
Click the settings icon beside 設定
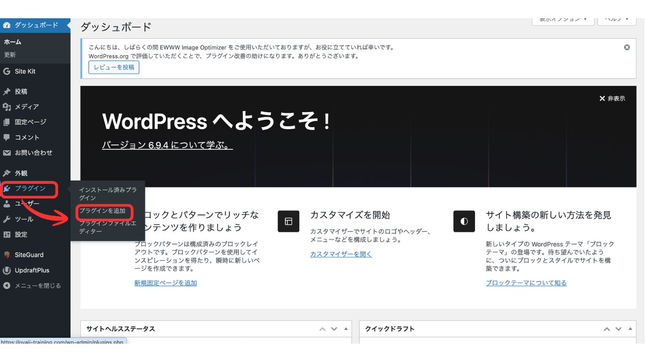[x=7, y=234]
